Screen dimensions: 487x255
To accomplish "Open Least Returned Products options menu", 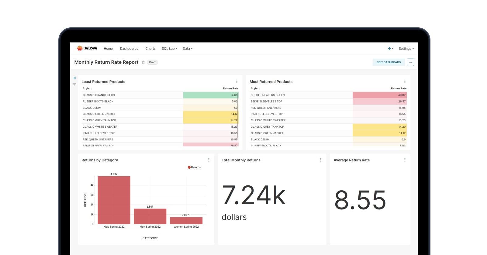I will 237,81.
